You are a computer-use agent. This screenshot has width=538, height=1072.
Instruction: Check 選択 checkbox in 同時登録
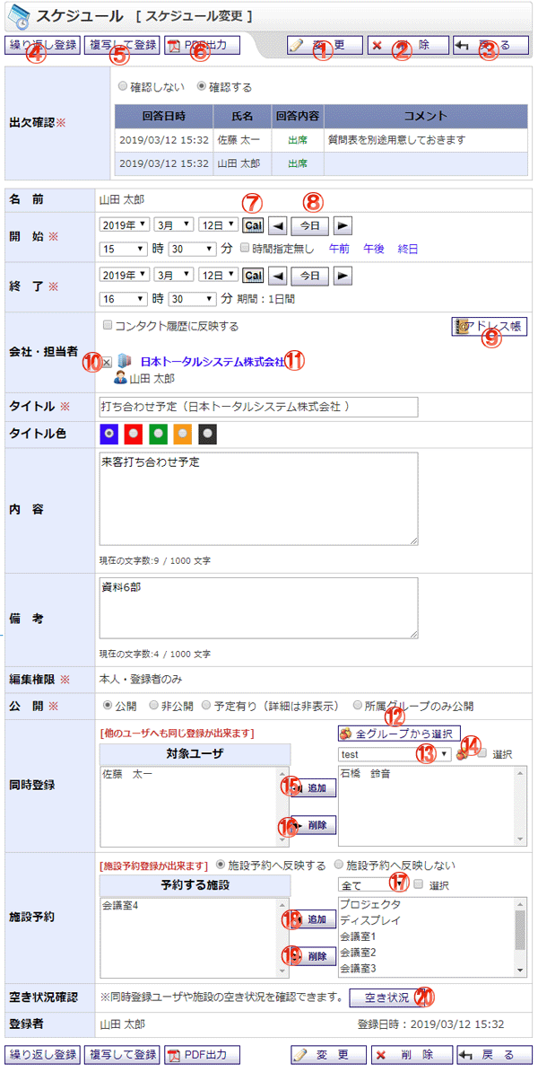[482, 753]
